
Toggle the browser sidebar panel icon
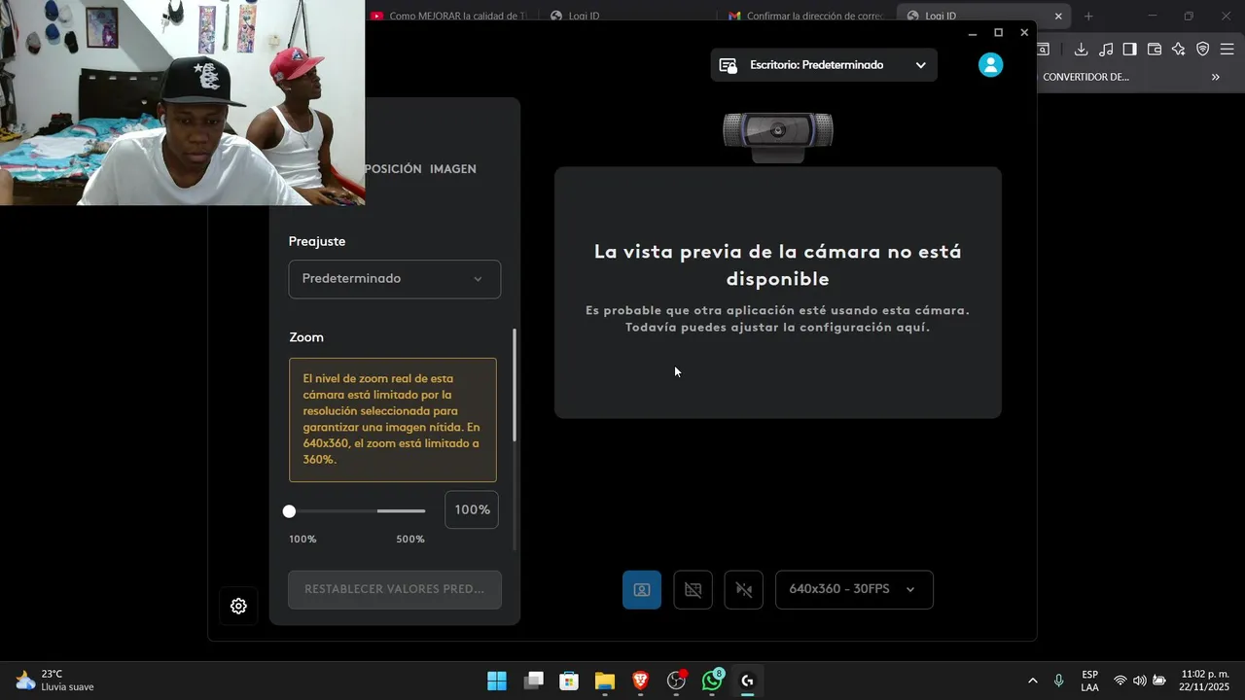coord(1129,50)
